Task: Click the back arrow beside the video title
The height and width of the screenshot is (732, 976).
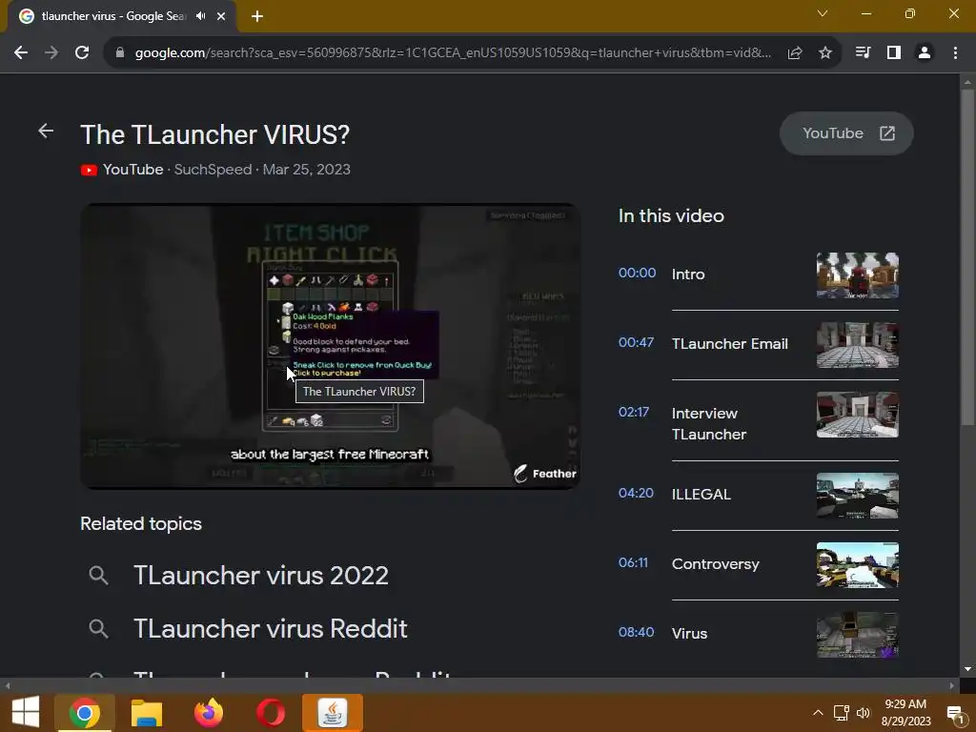Action: [x=46, y=131]
